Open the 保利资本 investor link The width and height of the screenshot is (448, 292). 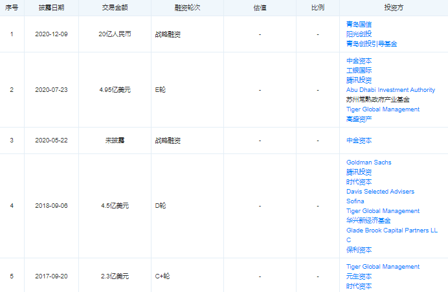tap(359, 250)
